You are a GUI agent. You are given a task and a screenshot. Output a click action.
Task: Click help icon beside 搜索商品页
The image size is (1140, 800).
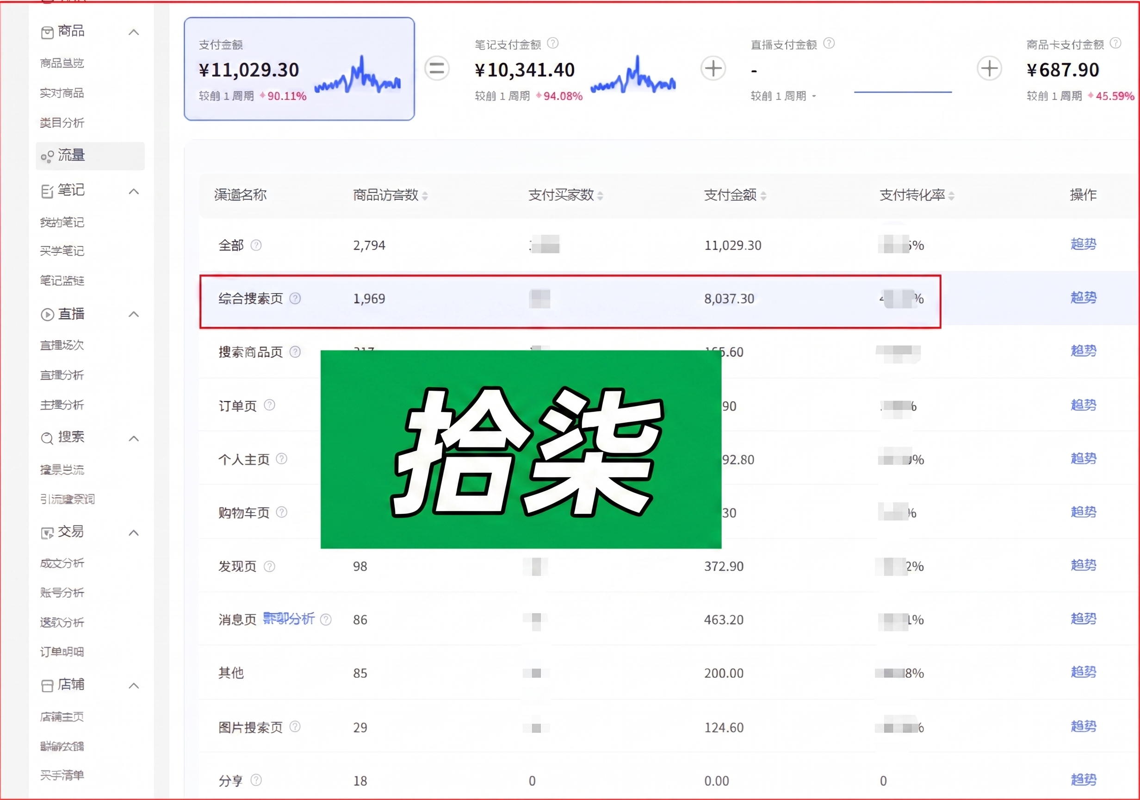295,352
